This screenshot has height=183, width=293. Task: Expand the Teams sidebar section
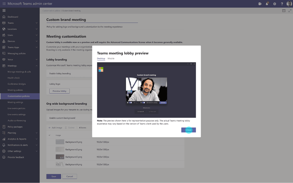pyautogui.click(x=37, y=23)
